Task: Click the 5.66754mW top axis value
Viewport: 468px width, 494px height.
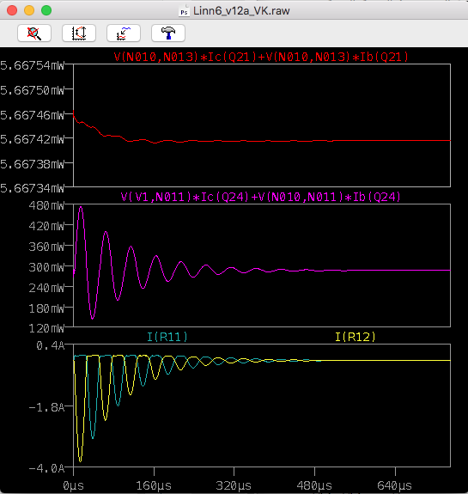Action: coord(32,65)
